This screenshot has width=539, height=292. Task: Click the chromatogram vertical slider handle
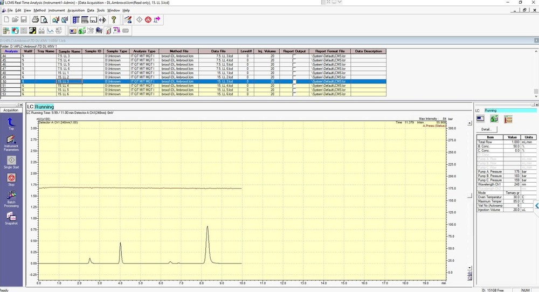(469, 196)
